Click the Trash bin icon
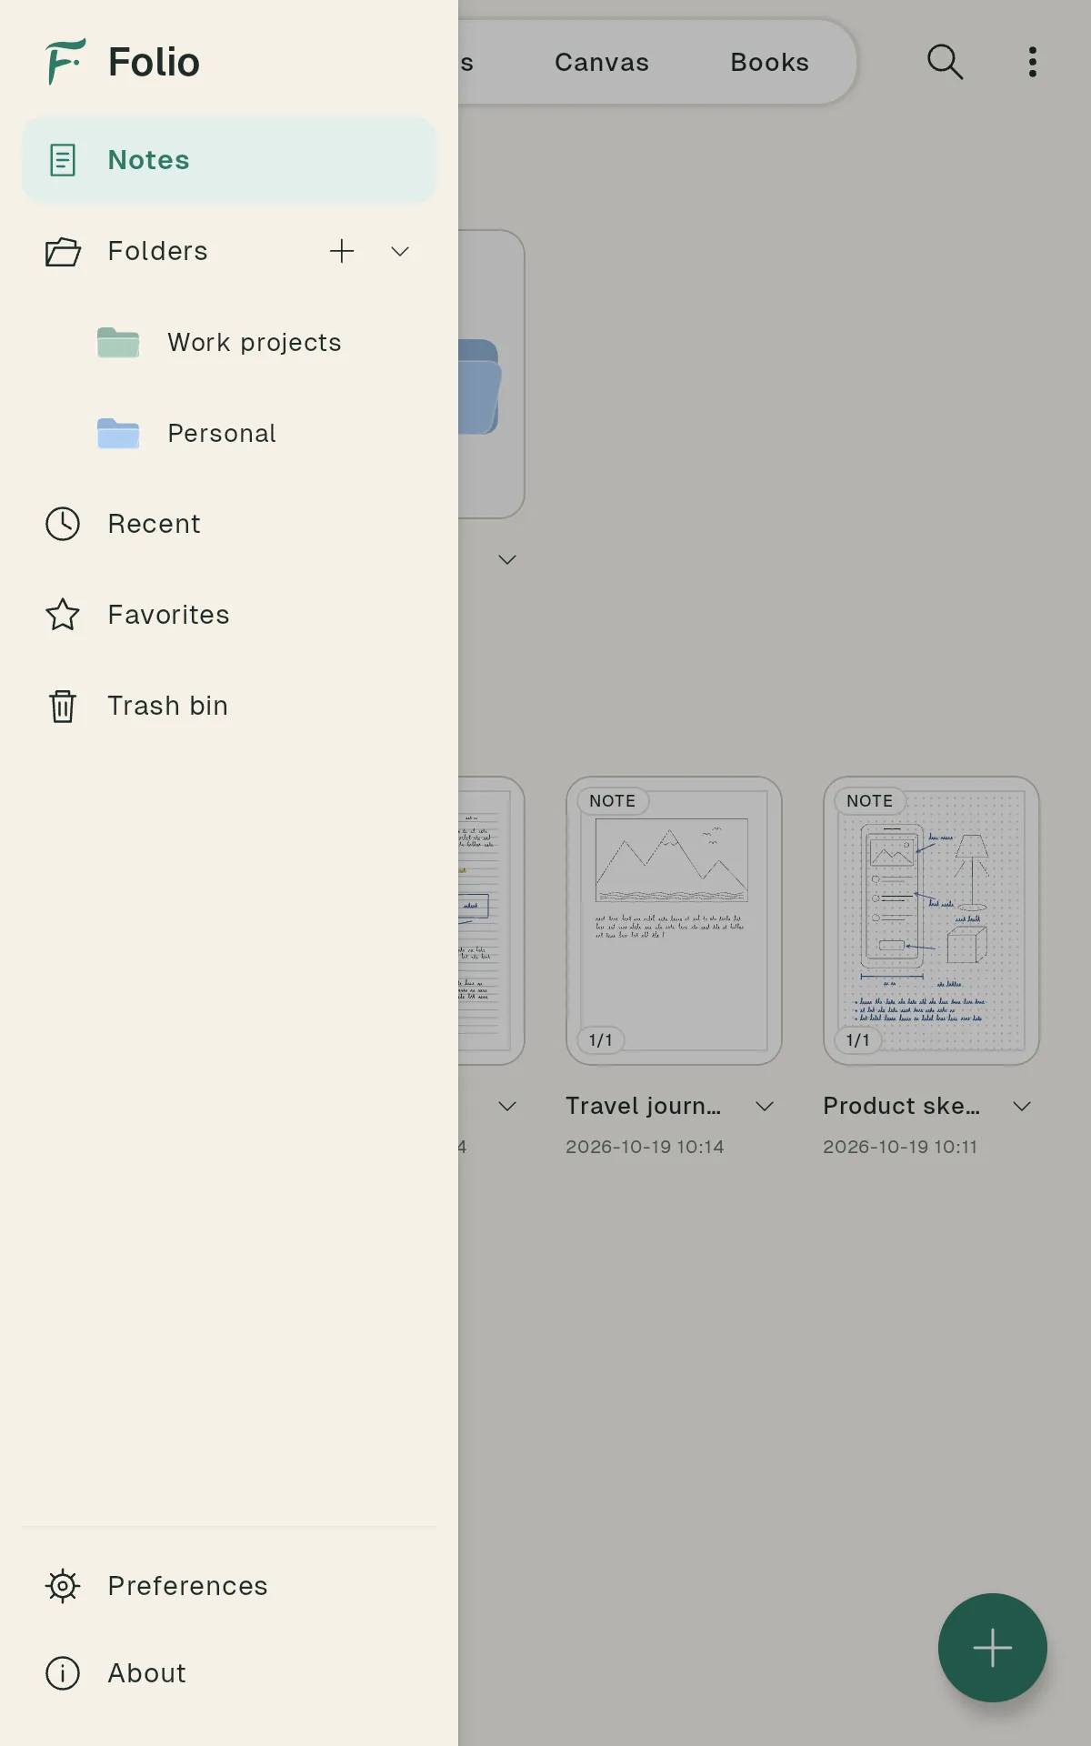1091x1746 pixels. [x=63, y=706]
